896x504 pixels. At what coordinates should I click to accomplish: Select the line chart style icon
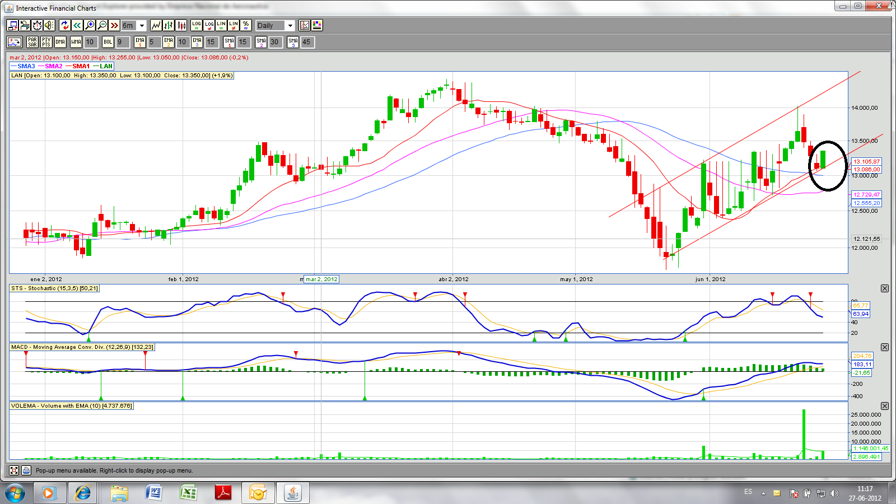pyautogui.click(x=156, y=25)
